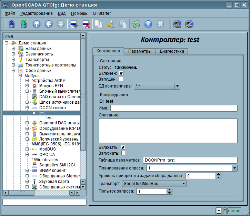Select Безопасность in the tree
The image size is (250, 216).
tap(39, 54)
